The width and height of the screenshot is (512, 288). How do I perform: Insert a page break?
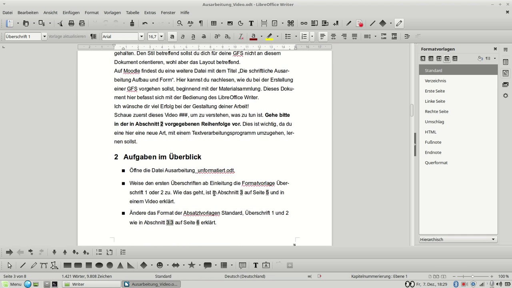click(x=264, y=24)
